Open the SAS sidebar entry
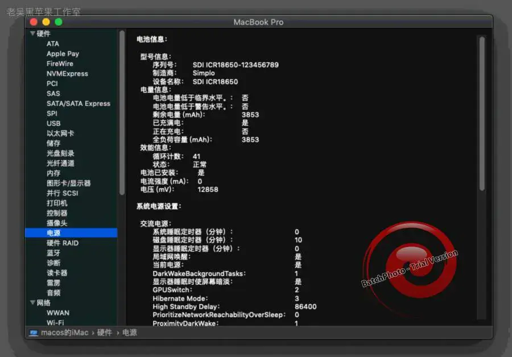Image resolution: width=512 pixels, height=357 pixels. [53, 93]
